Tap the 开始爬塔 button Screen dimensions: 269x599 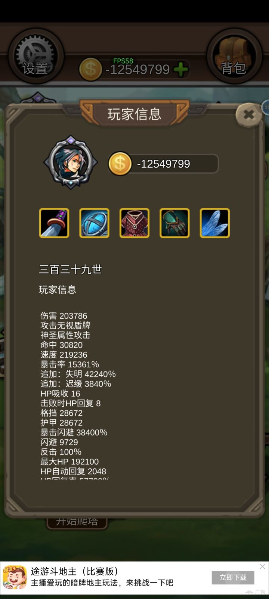click(77, 521)
